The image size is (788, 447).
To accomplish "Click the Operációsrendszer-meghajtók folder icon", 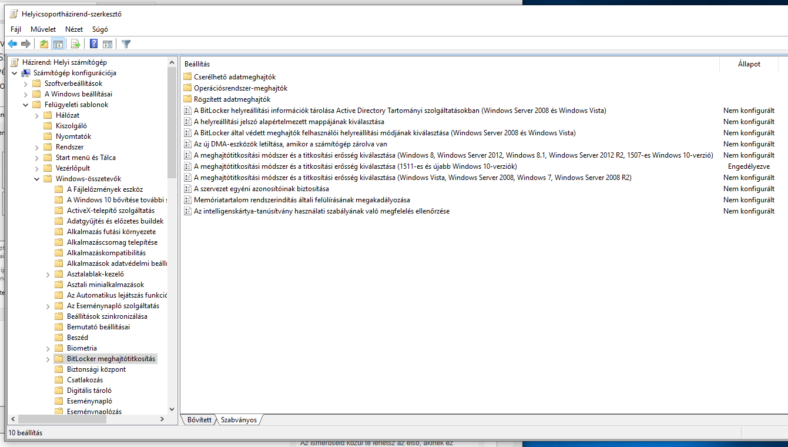I will pos(187,88).
